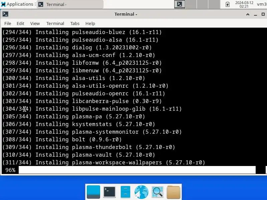267x200 pixels.
Task: Open the Terminal menu
Action: [x=55, y=23]
